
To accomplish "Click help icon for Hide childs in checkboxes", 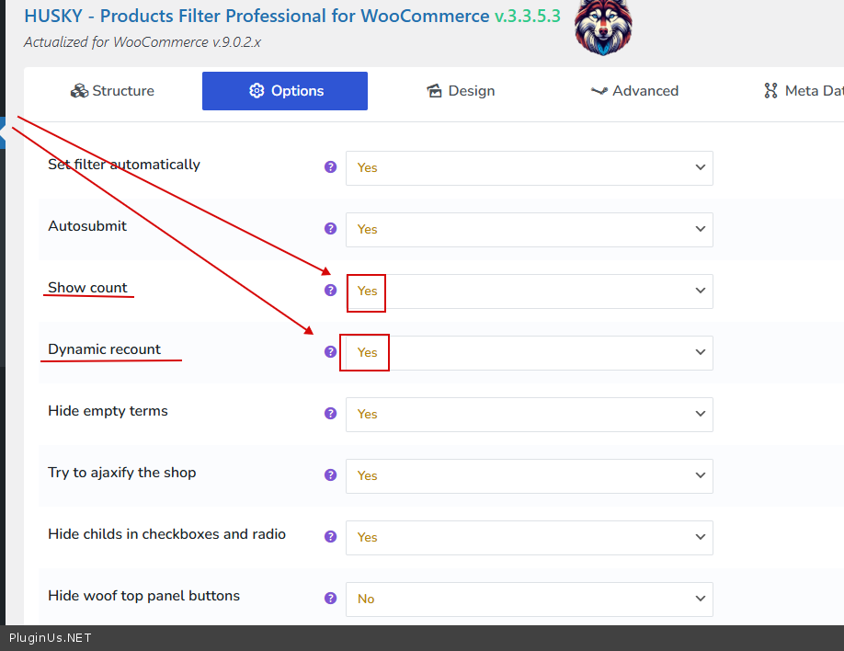I will pyautogui.click(x=331, y=537).
